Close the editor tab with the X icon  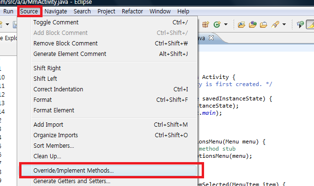click(211, 38)
